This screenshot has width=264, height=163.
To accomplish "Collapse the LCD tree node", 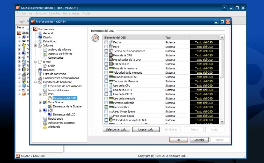I will click(40, 111).
